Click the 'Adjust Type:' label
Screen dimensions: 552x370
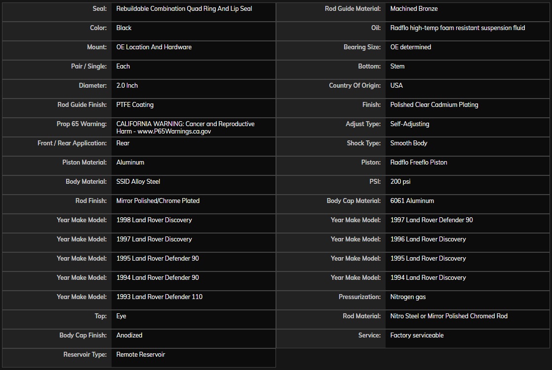tap(363, 124)
